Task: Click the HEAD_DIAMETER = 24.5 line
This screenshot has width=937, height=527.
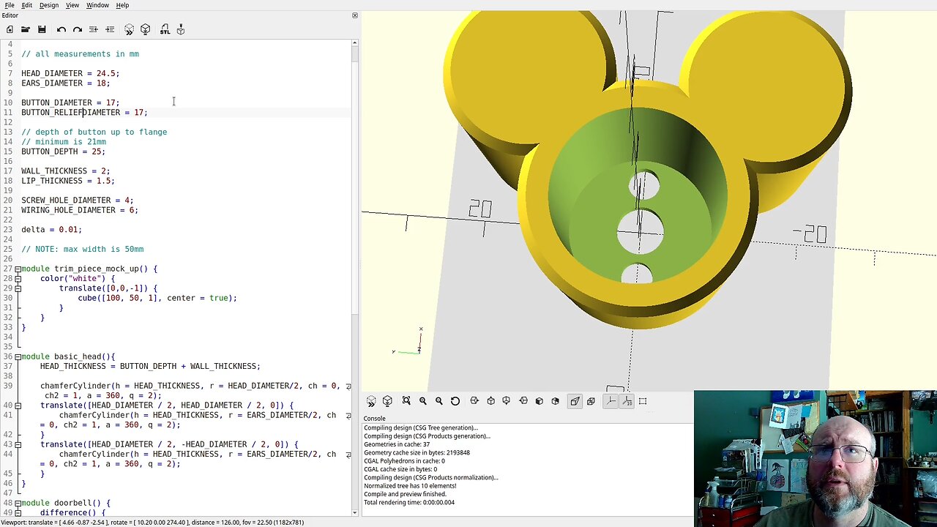Action: (x=70, y=73)
